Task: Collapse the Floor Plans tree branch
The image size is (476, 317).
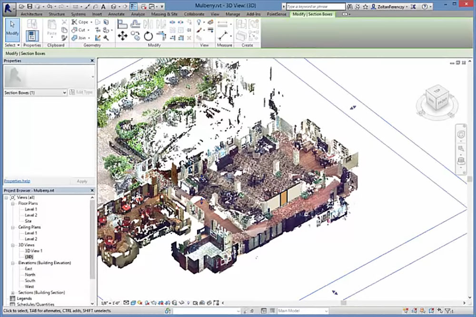Action: (13, 203)
